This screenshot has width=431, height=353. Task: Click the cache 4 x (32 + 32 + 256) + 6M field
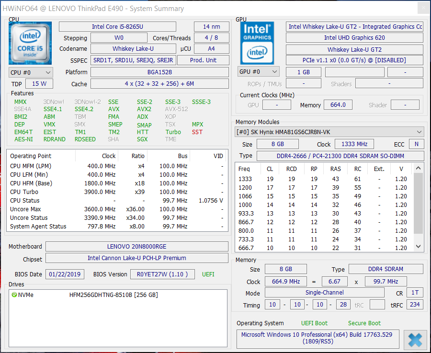click(159, 83)
